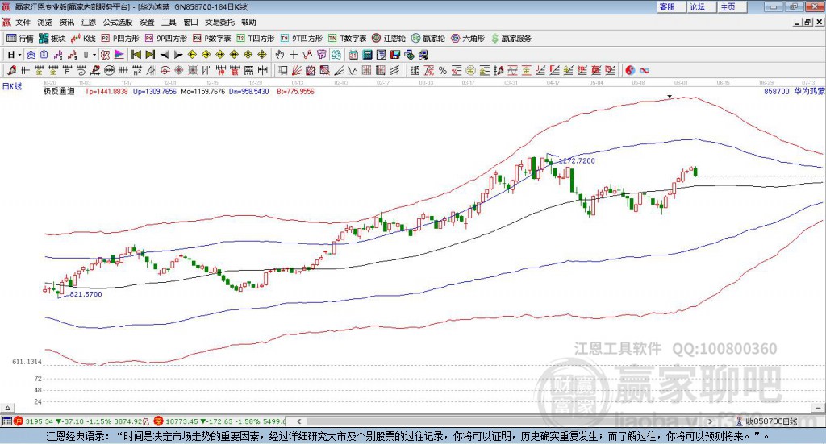Step chart left with black arrow
826x444 pixels.
click(165, 55)
